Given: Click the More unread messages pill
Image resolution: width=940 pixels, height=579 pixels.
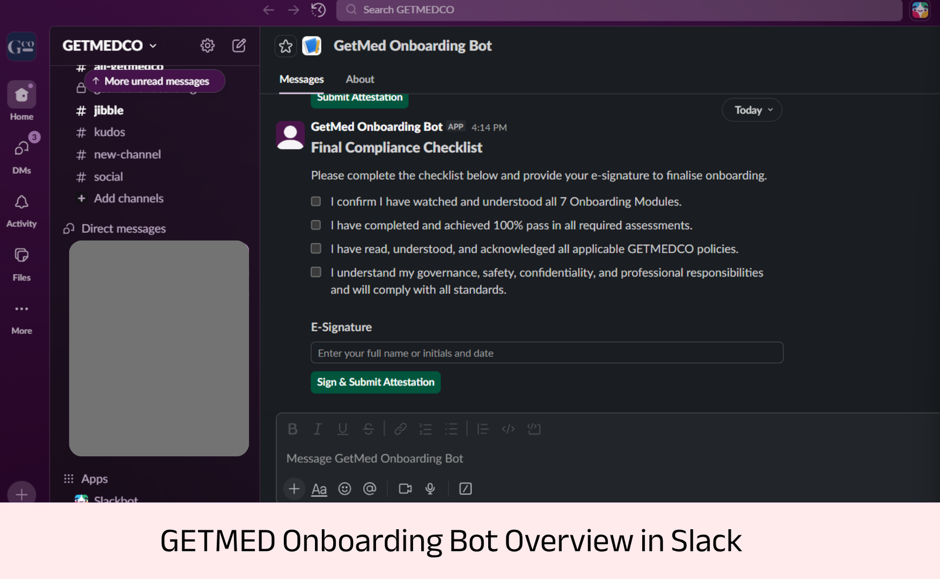Looking at the screenshot, I should pyautogui.click(x=155, y=81).
